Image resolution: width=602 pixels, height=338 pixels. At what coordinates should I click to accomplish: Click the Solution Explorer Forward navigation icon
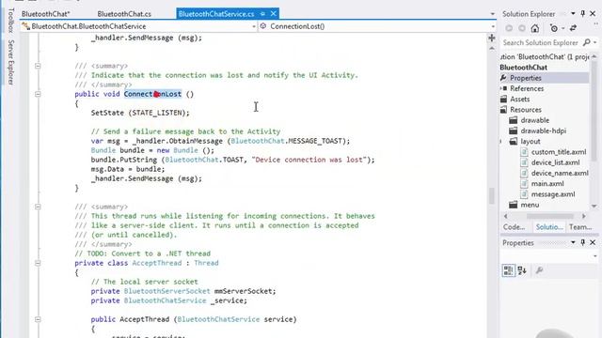522,28
